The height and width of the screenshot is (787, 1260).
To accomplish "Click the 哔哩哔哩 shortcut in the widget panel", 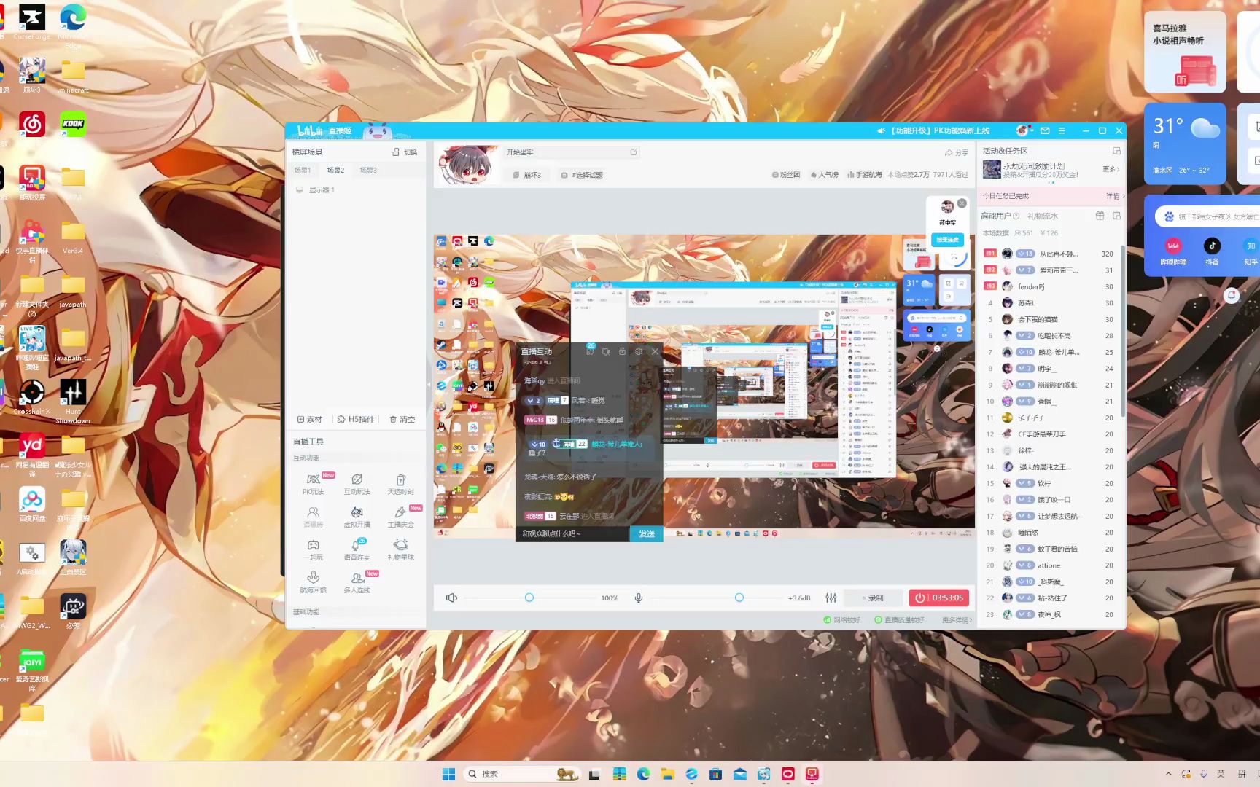I will (1173, 251).
